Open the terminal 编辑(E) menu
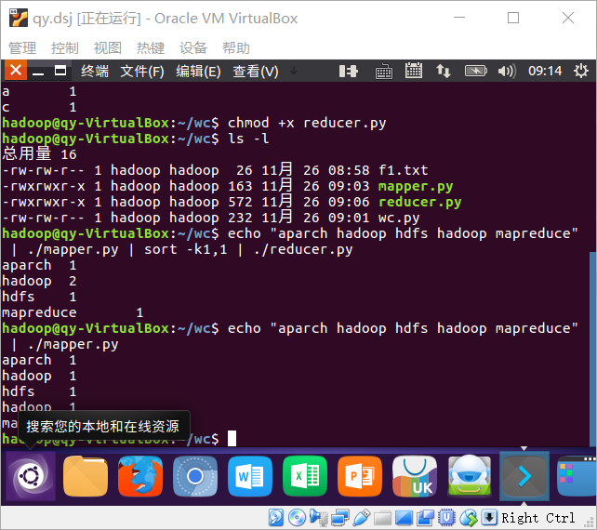 pos(198,72)
